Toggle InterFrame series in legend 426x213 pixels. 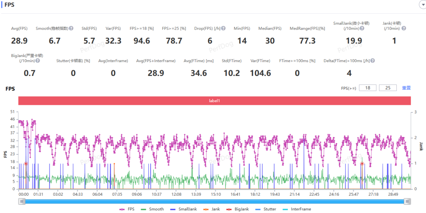pyautogui.click(x=297, y=209)
